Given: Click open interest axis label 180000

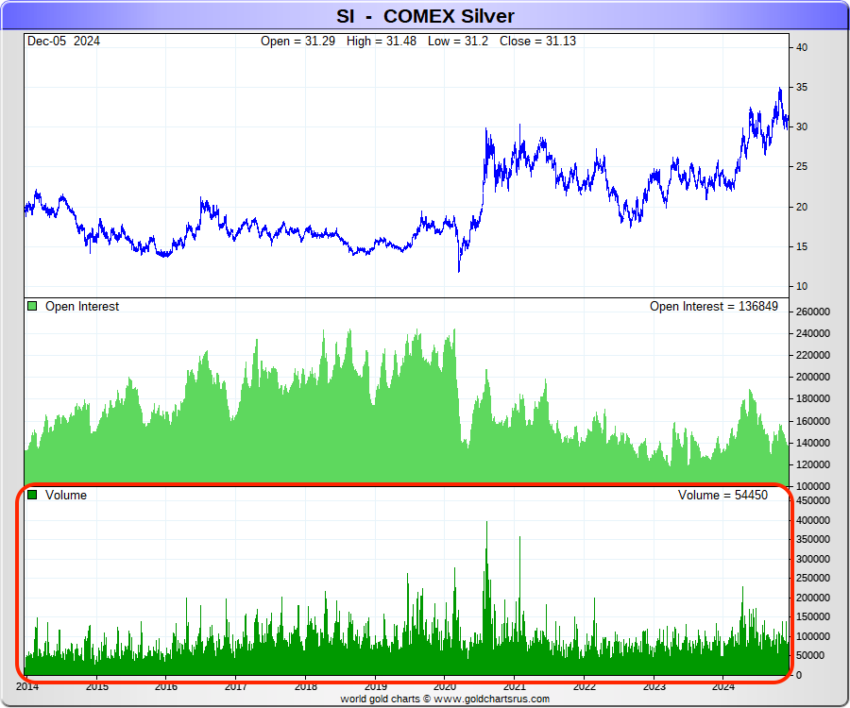Looking at the screenshot, I should point(812,398).
